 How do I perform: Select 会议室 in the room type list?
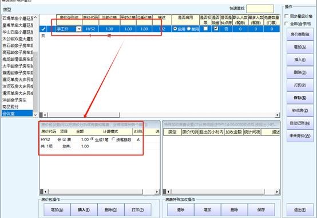[17, 114]
